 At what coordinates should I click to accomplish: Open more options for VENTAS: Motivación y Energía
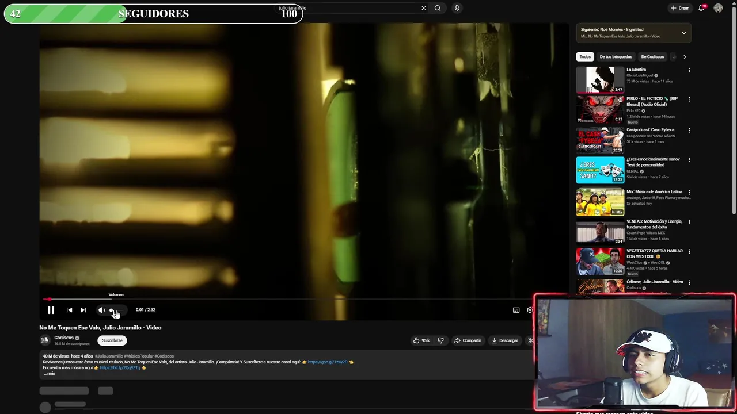[689, 222]
